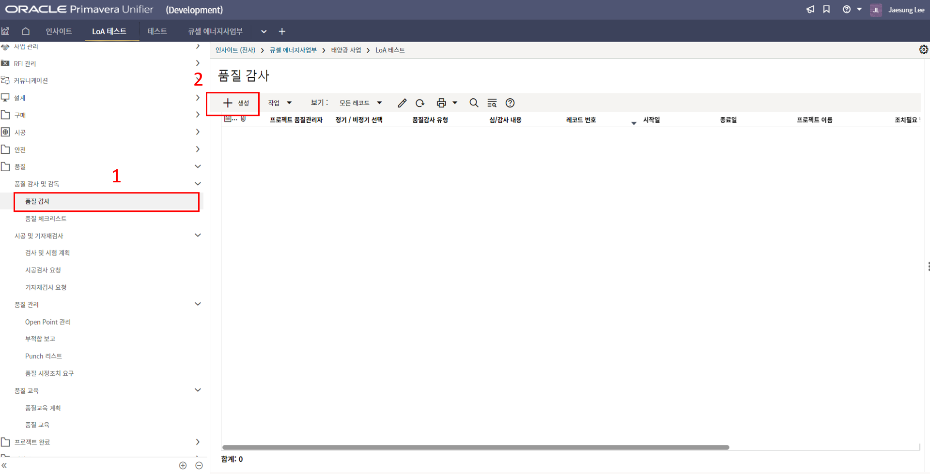Screen dimensions: 930x474
Task: Click the edit pencil icon in toolbar
Action: [x=402, y=103]
